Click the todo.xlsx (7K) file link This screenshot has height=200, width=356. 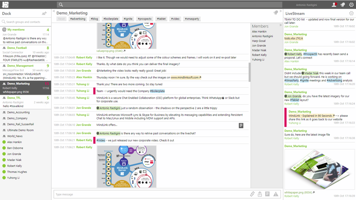click(292, 38)
